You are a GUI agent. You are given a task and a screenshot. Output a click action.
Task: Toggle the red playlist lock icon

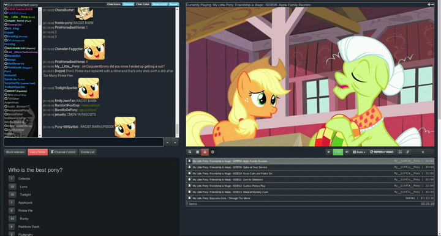[205, 152]
